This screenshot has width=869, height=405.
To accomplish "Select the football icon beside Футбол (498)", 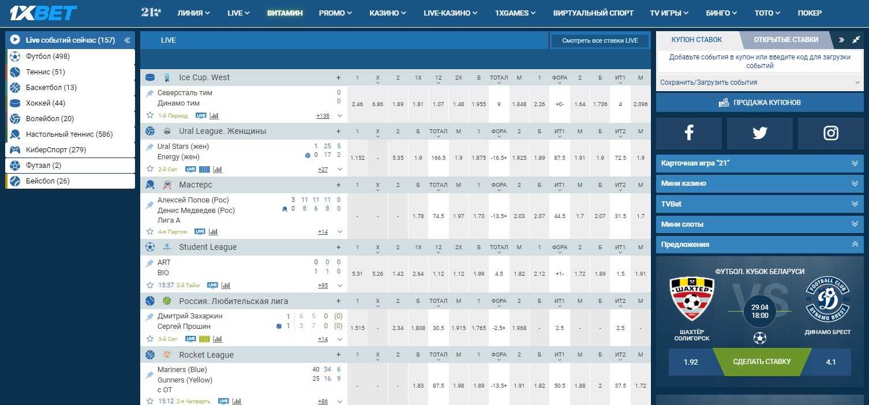I will coord(15,57).
